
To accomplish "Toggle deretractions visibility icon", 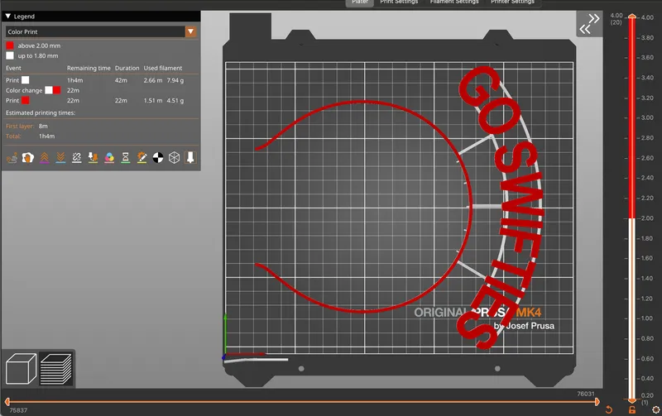I will pyautogui.click(x=60, y=158).
